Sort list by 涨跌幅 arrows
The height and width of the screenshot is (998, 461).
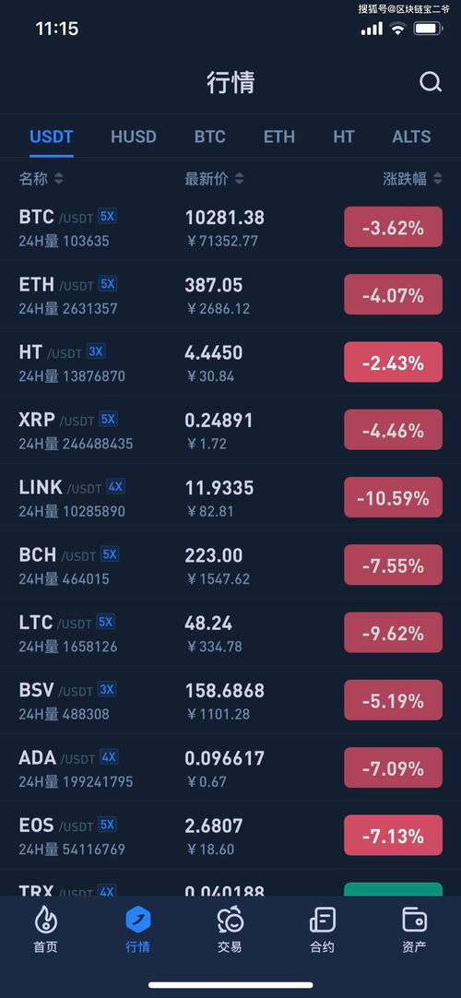(437, 179)
